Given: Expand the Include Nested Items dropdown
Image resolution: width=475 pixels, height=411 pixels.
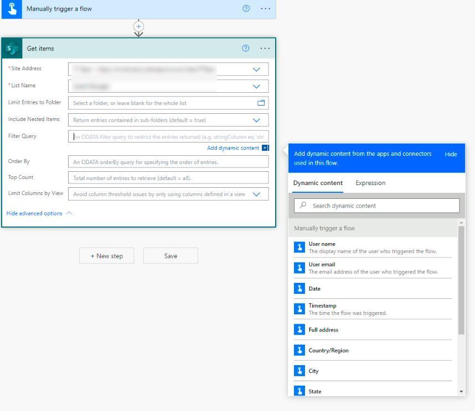Looking at the screenshot, I should point(256,120).
